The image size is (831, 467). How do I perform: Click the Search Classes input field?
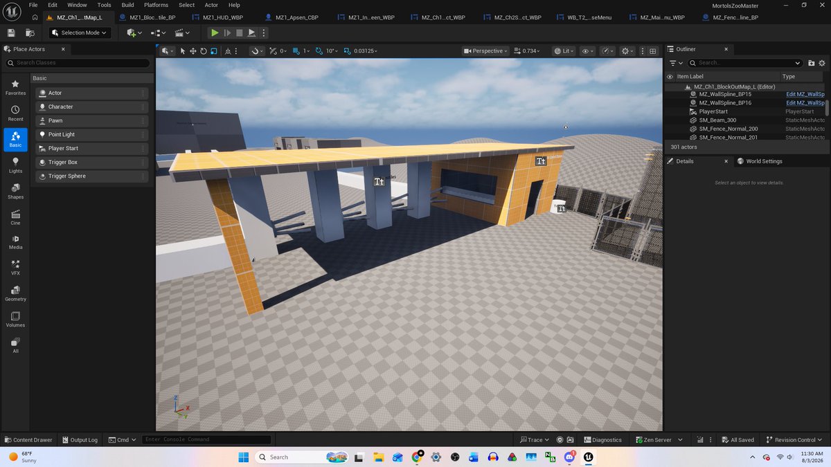78,62
